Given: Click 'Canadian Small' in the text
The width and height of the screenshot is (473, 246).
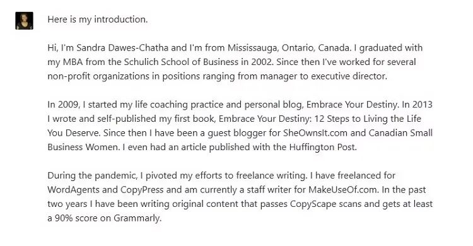Looking at the screenshot, I should coord(400,133).
